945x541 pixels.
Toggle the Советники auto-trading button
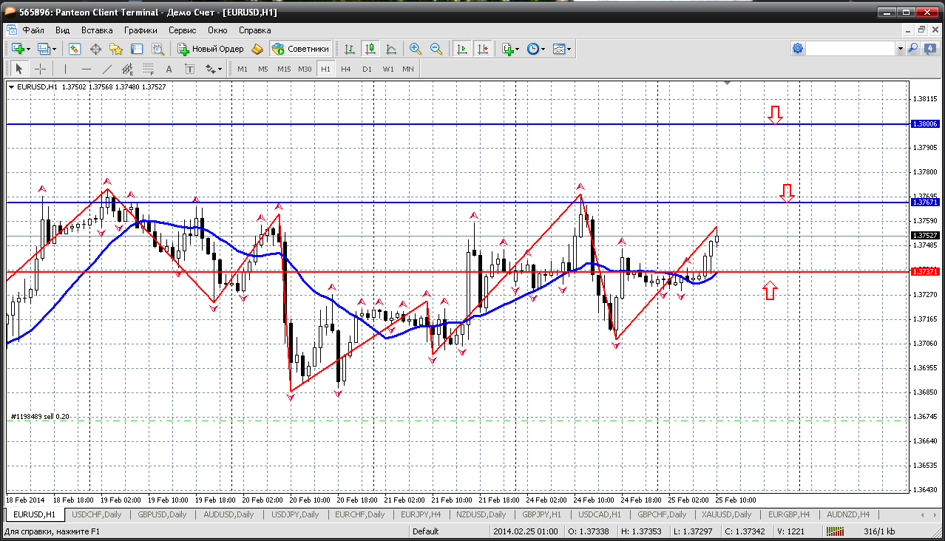[300, 49]
